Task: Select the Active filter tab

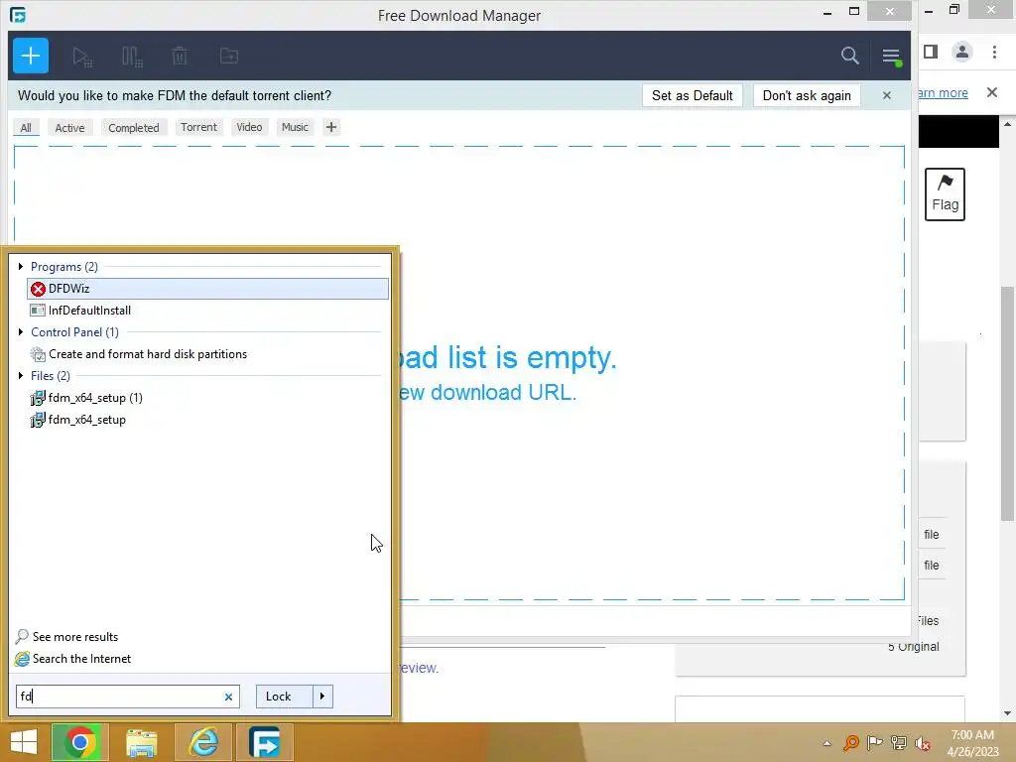Action: pyautogui.click(x=69, y=128)
